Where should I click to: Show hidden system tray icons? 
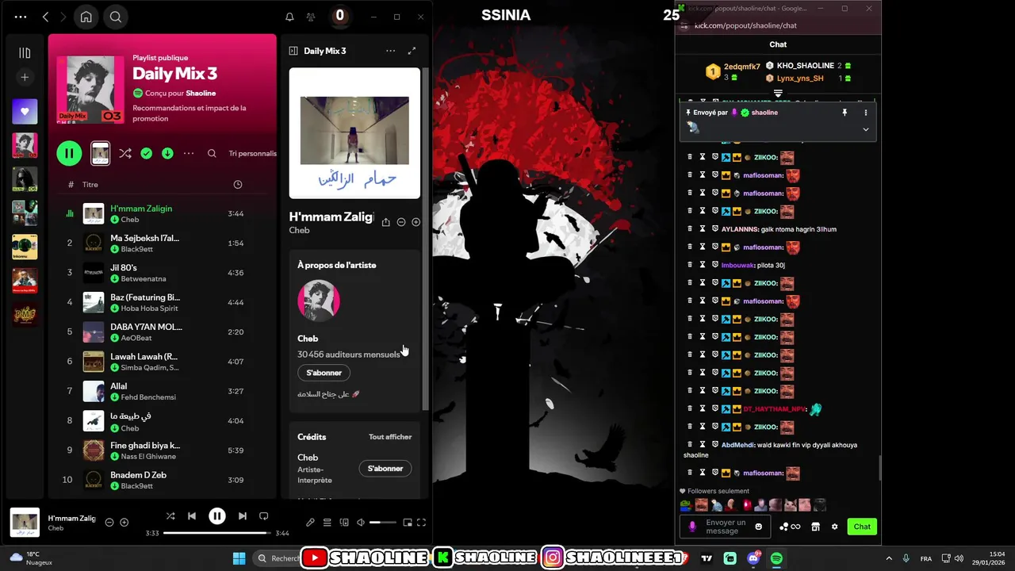click(x=889, y=558)
